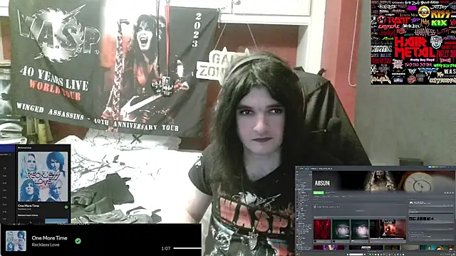Image resolution: width=456 pixels, height=256 pixels.
Task: Click the small album cover in the now-playing bar
Action: coord(16,240)
